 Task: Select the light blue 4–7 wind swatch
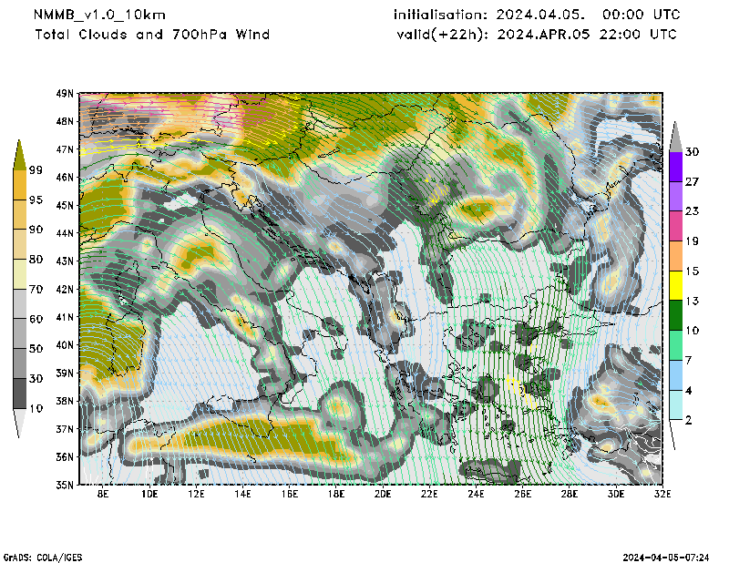676,375
